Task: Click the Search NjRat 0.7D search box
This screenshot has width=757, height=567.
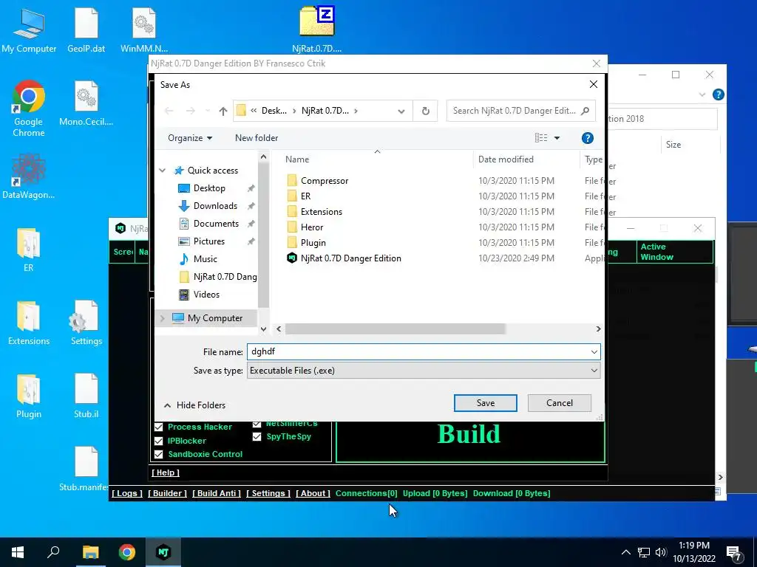Action: pyautogui.click(x=520, y=111)
